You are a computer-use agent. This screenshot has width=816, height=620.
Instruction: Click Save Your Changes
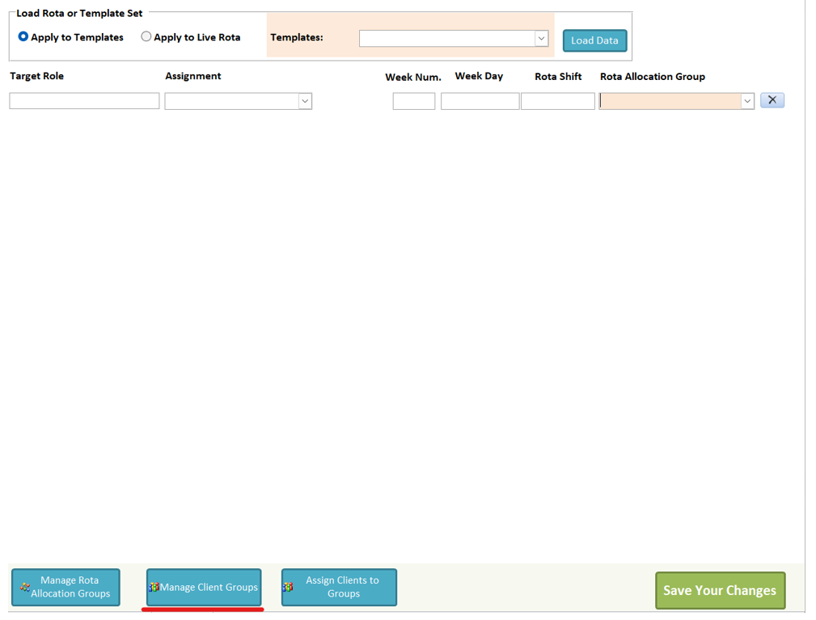point(721,590)
